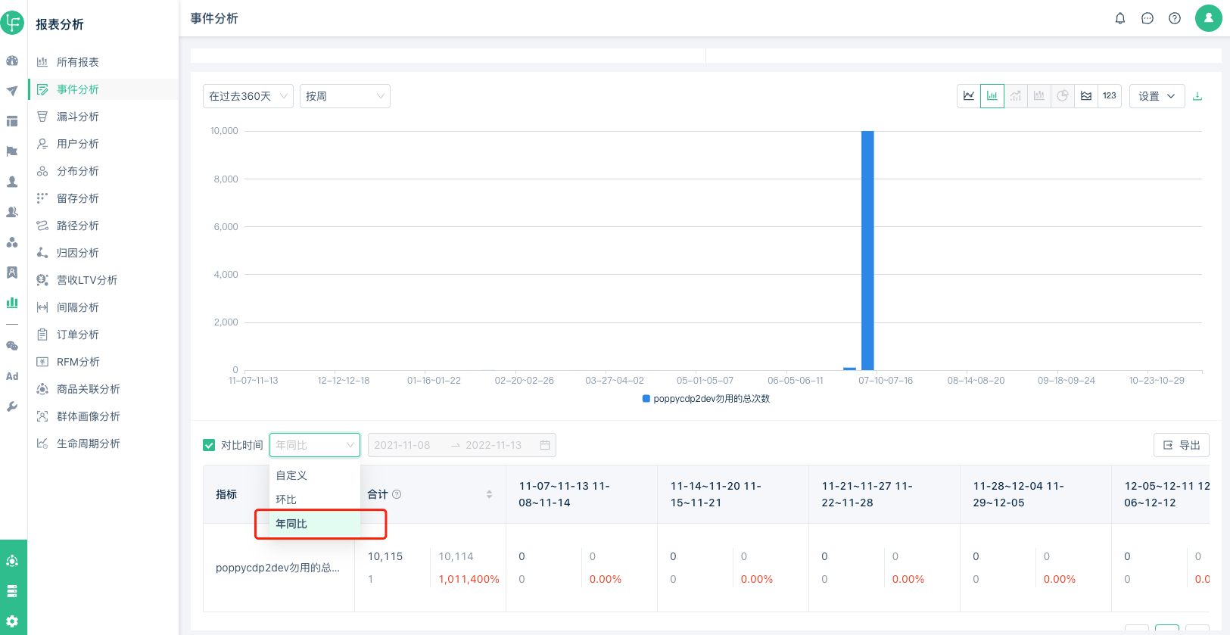This screenshot has width=1230, height=635.
Task: Select the bar chart view icon
Action: coord(992,96)
